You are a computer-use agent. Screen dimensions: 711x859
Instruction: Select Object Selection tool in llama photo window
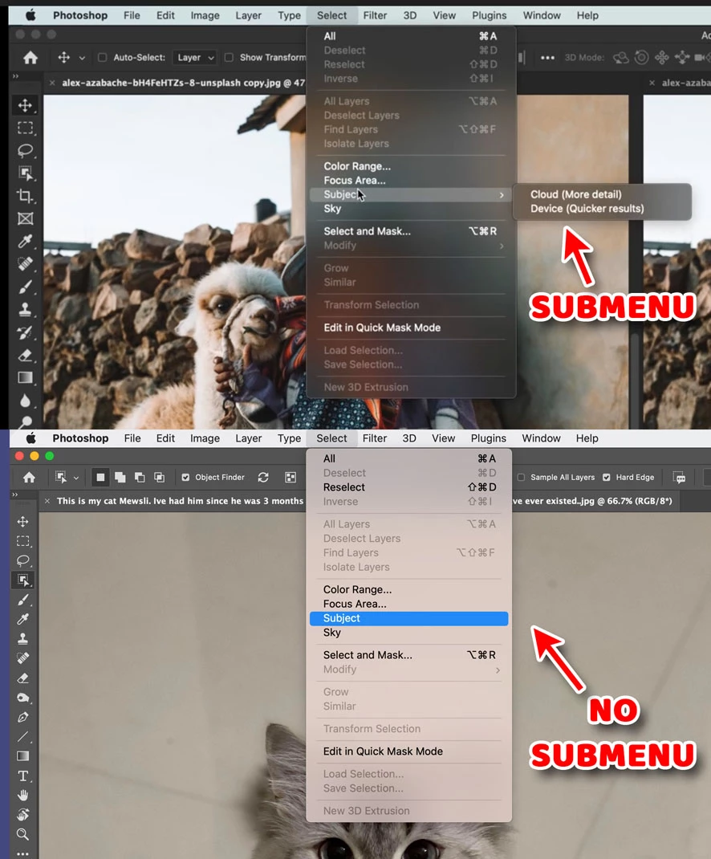coord(25,173)
